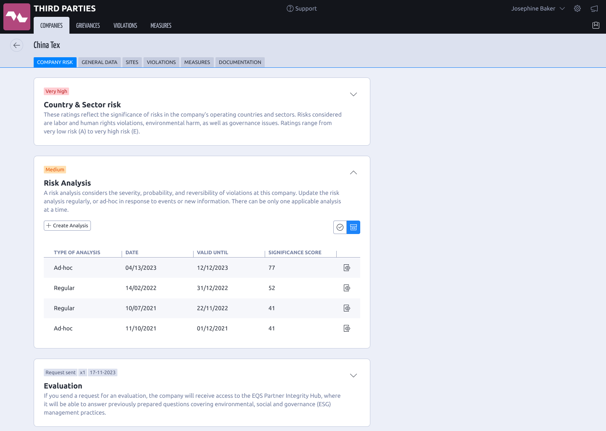Open the Support help icon
This screenshot has width=606, height=431.
[290, 8]
